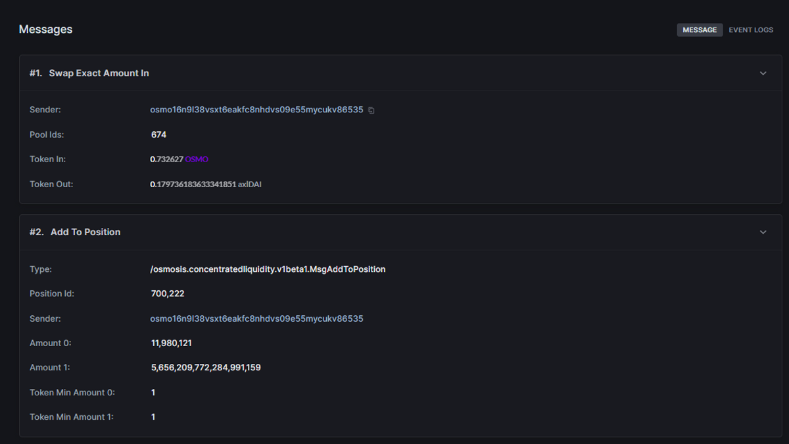Viewport: 789px width, 444px height.
Task: Select Token In amount 0.732627
Action: click(166, 160)
